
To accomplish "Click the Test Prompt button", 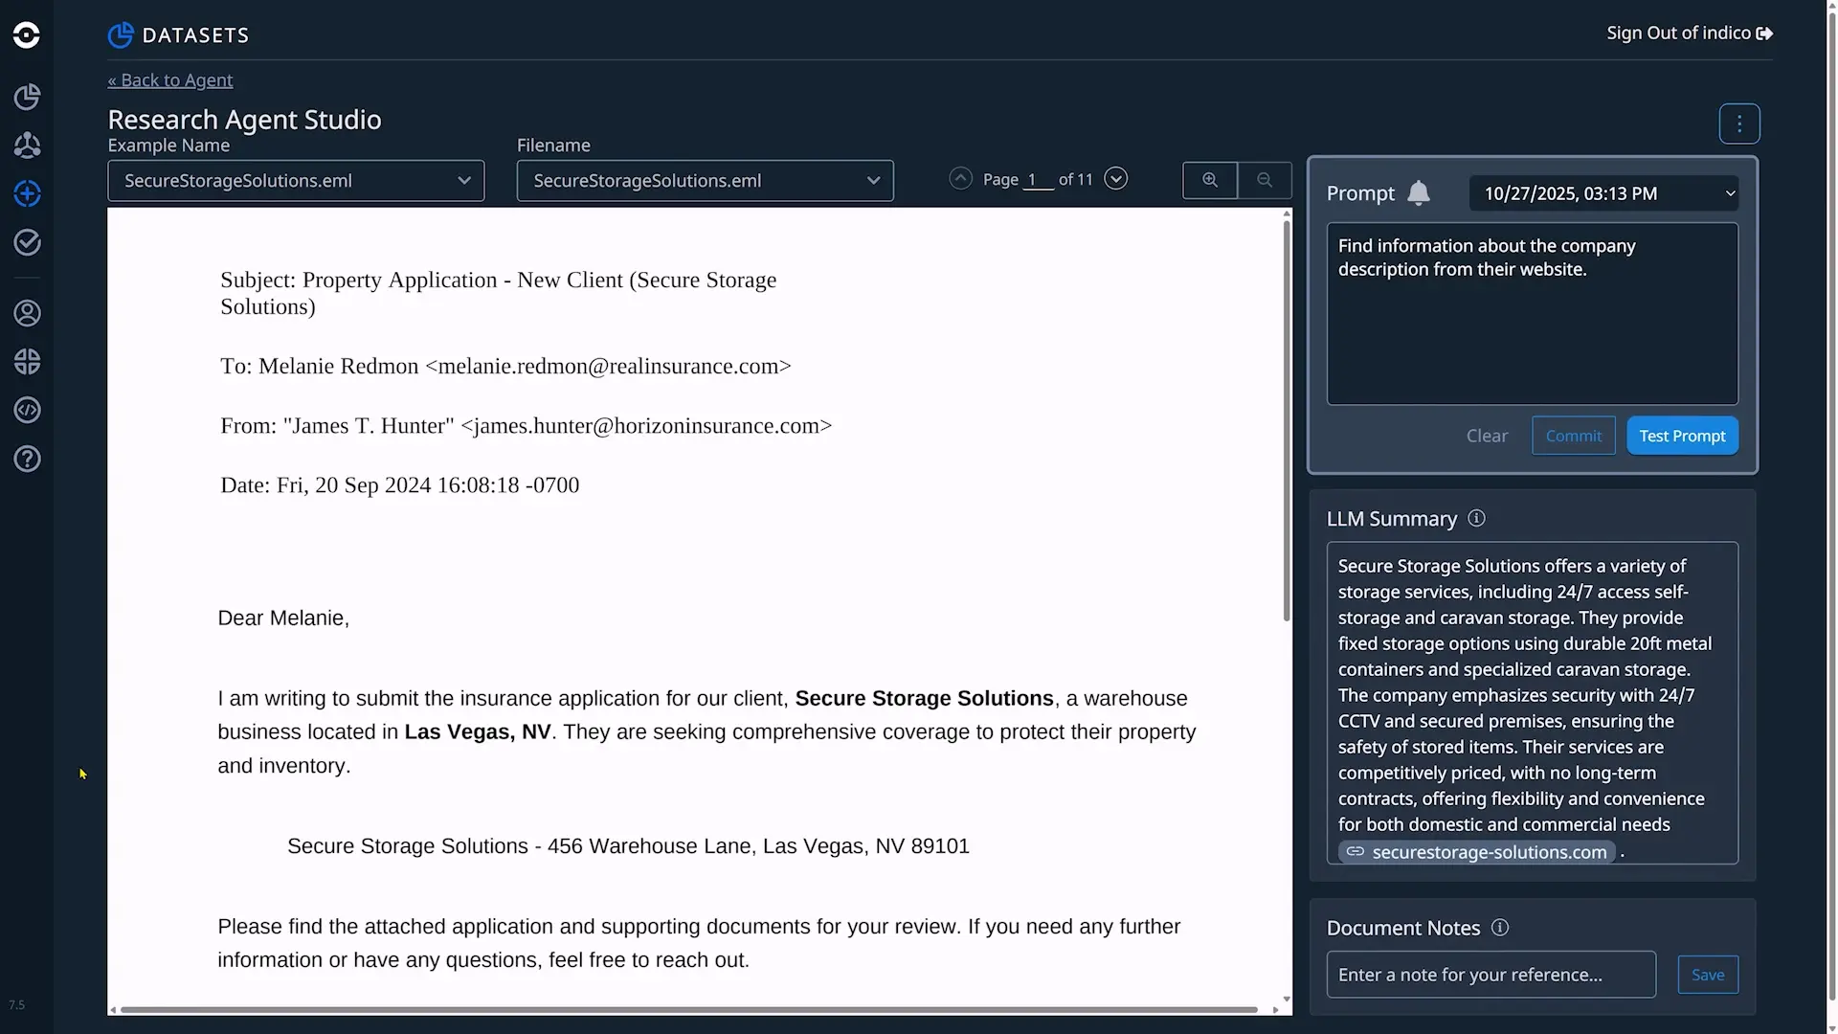I will coord(1682,436).
